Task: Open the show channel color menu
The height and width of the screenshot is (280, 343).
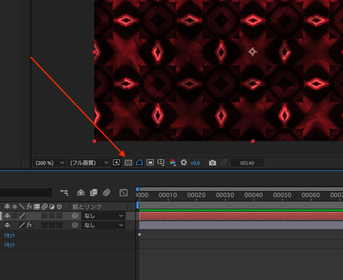Action: [173, 163]
